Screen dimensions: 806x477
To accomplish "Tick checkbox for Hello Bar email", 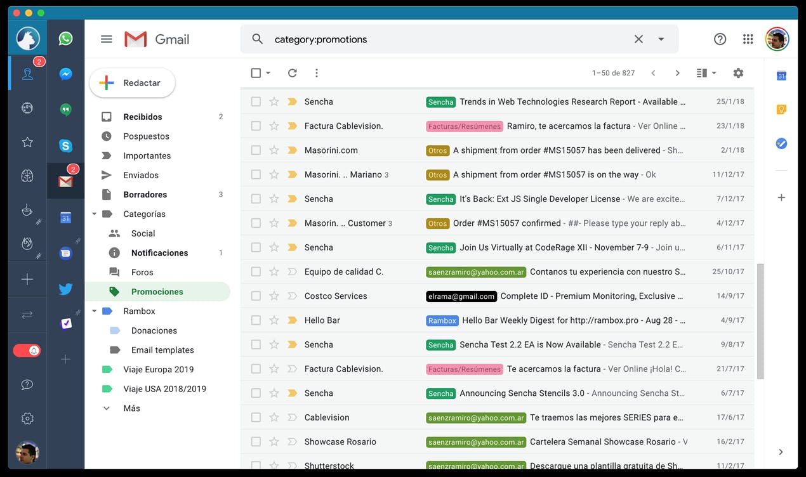I will (256, 320).
